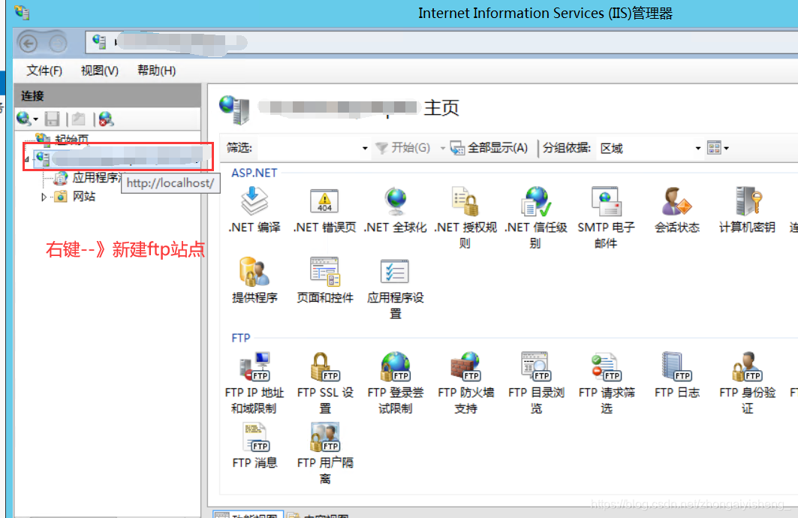Open 提供程序 feature
The width and height of the screenshot is (798, 518).
(254, 280)
